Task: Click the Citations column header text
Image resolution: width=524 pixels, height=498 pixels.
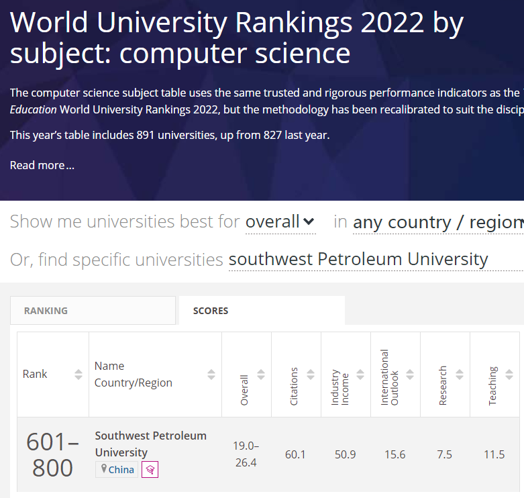Action: point(294,388)
